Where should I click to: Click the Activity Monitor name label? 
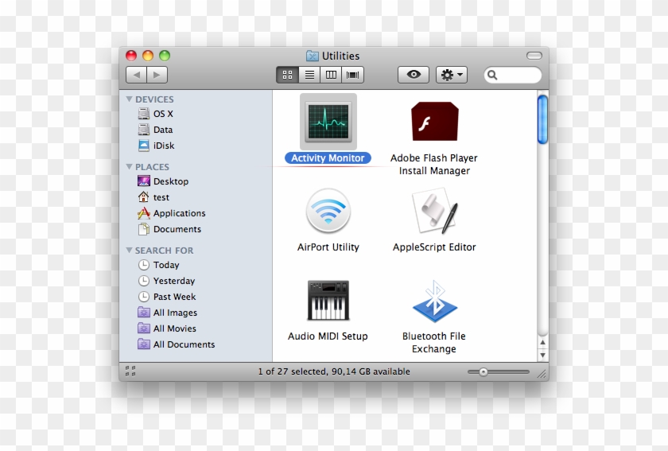[328, 158]
